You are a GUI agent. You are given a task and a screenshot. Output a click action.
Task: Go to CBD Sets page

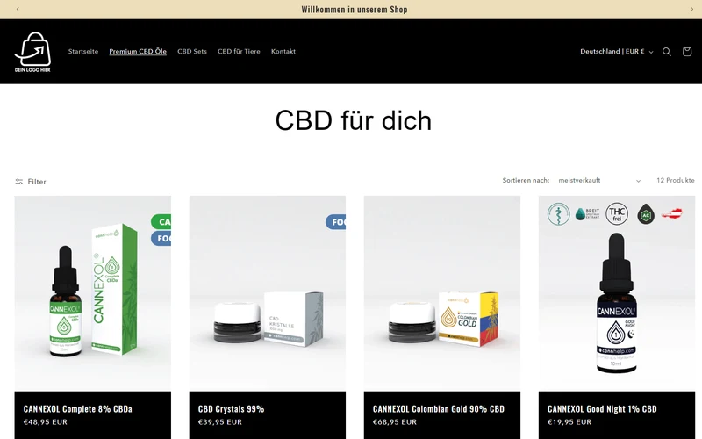192,52
